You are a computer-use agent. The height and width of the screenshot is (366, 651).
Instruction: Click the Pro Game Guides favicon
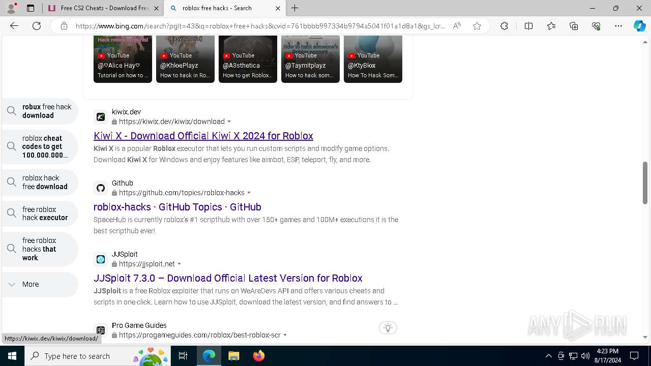click(101, 330)
